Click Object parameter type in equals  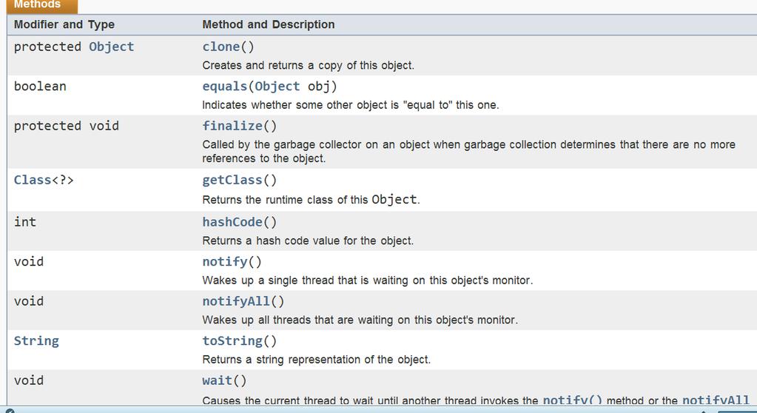coord(277,87)
